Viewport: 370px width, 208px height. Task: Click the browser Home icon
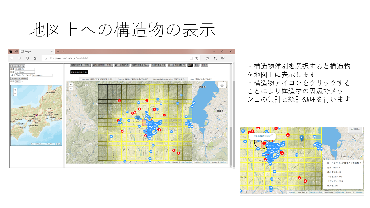click(35, 58)
